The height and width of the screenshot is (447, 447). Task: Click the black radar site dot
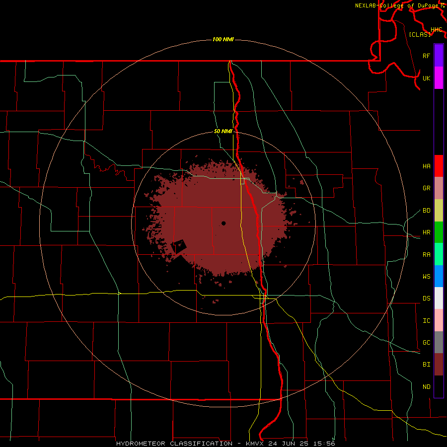point(223,223)
